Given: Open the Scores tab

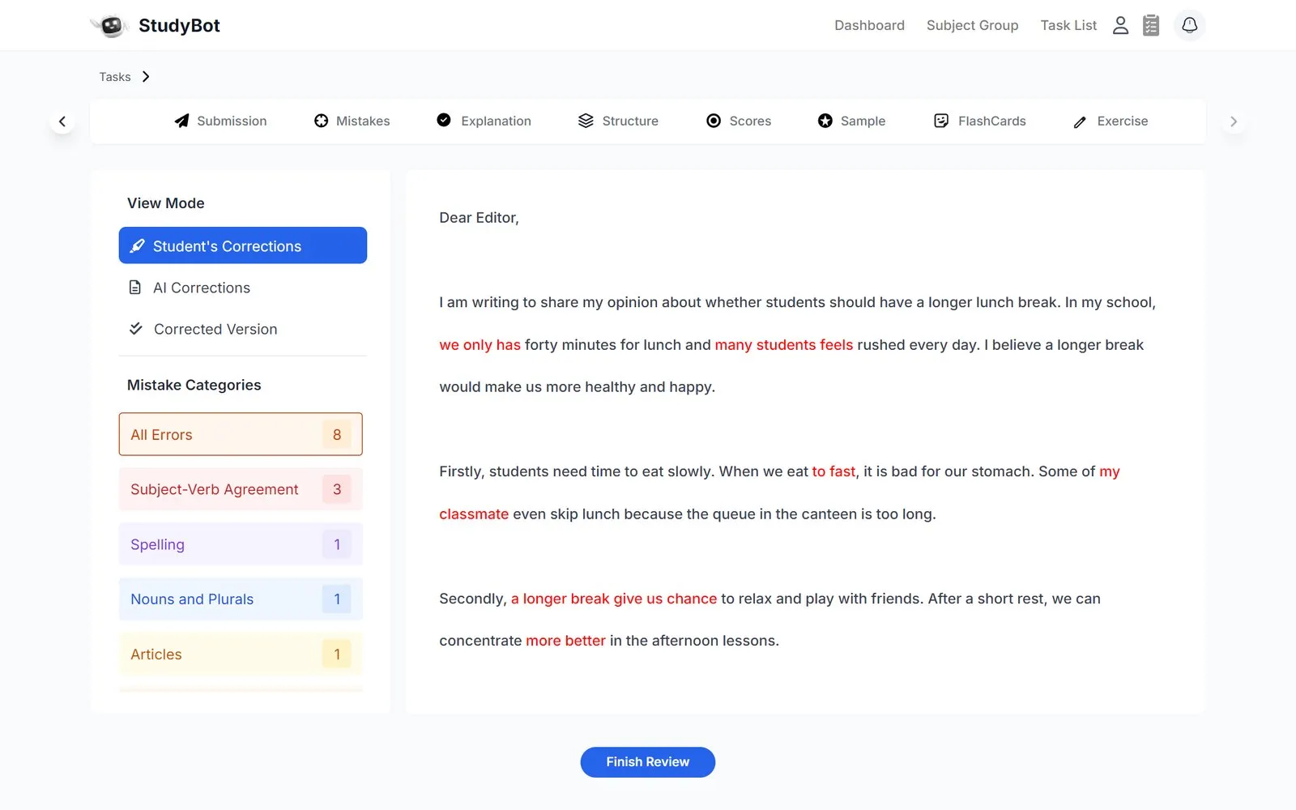Looking at the screenshot, I should [x=739, y=121].
